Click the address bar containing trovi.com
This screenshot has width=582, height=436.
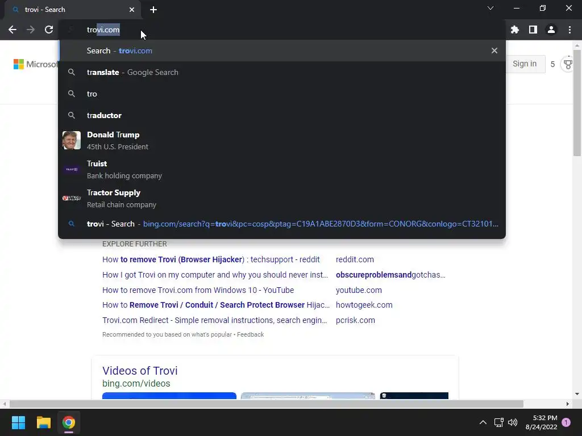pyautogui.click(x=282, y=30)
